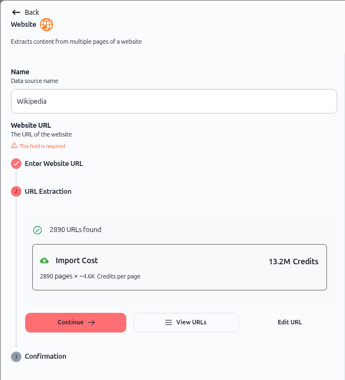Click the Back text link
The image size is (345, 380).
point(32,13)
